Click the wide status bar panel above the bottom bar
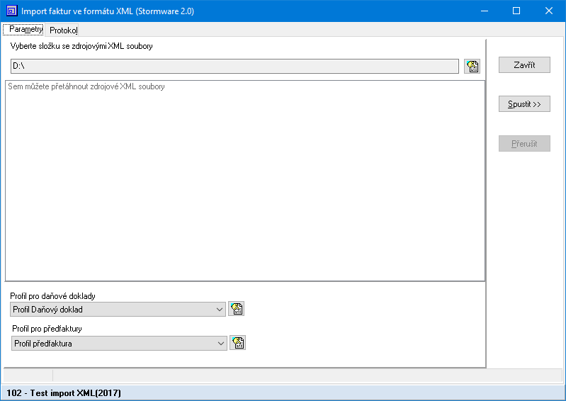This screenshot has height=401, width=566. click(269, 375)
